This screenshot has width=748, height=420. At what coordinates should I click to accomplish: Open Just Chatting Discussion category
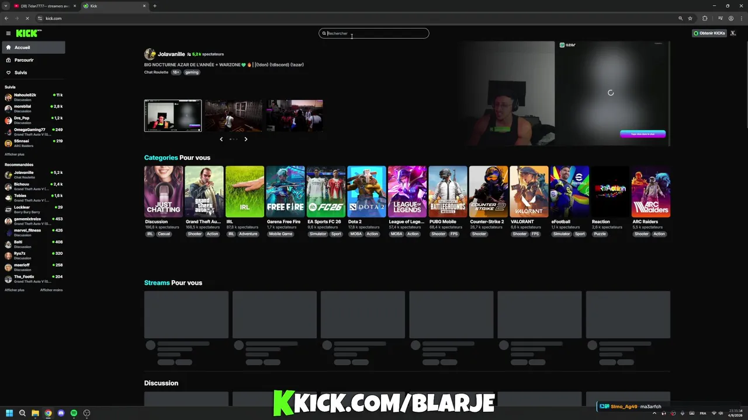click(164, 192)
